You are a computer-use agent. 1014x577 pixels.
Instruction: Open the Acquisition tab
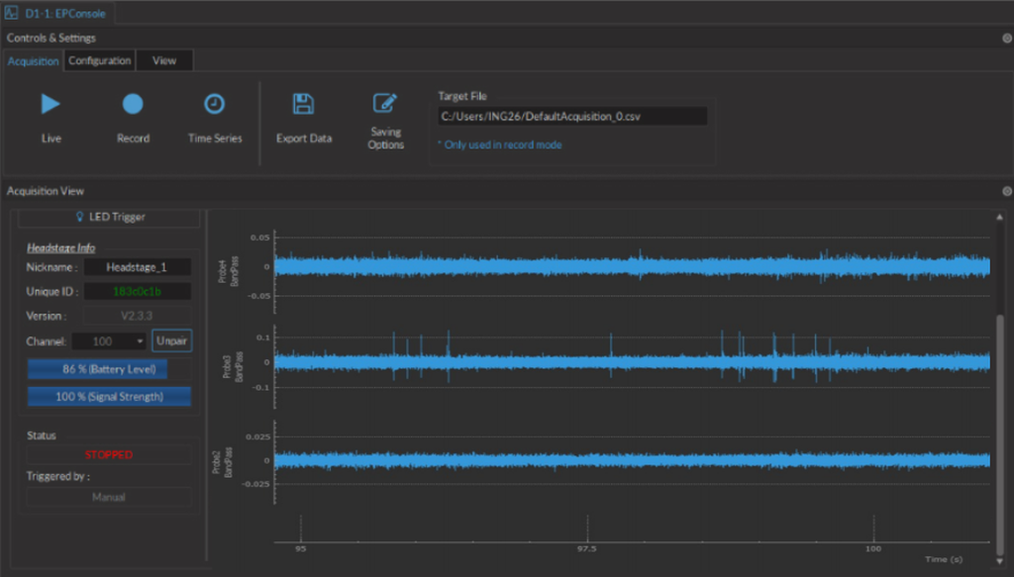pos(32,60)
